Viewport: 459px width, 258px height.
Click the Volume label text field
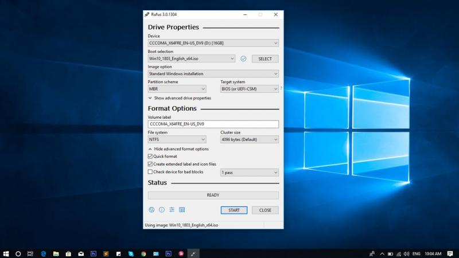(213, 124)
